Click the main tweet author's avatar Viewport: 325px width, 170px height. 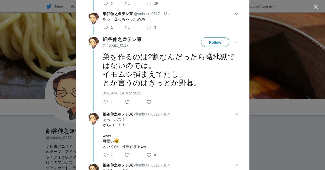point(93,43)
